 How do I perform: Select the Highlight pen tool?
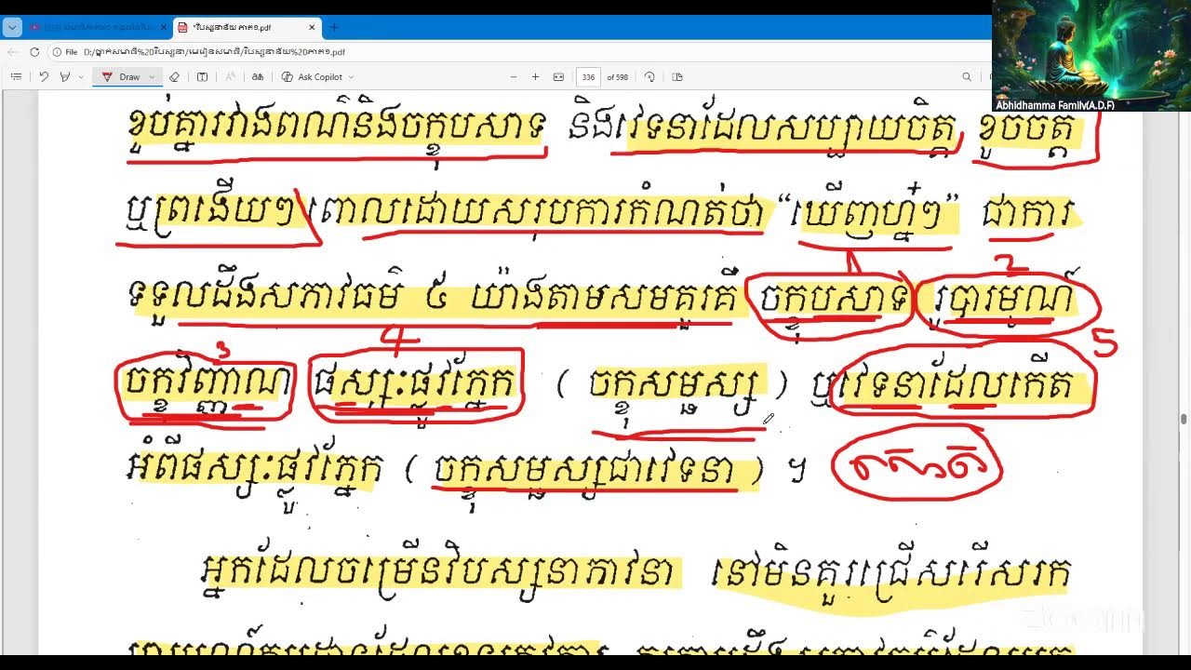[65, 77]
